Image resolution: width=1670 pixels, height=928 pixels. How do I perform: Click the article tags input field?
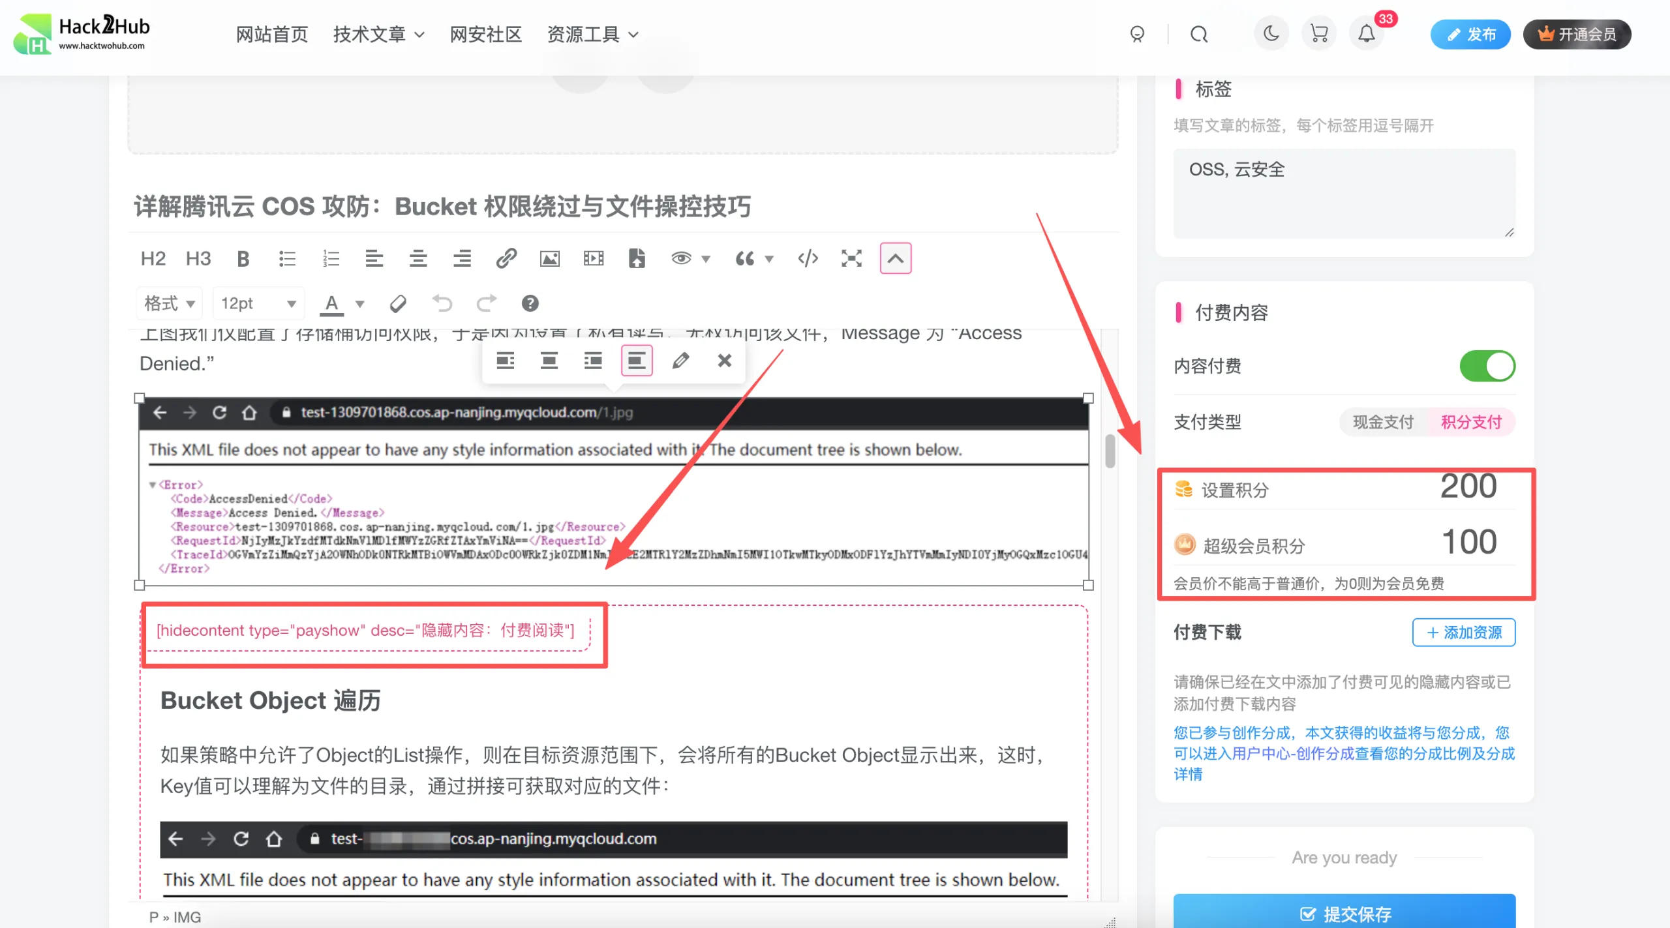tap(1344, 192)
